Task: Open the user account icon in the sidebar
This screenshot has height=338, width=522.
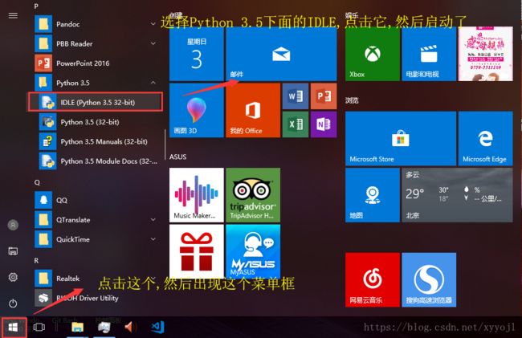Action: pyautogui.click(x=13, y=226)
